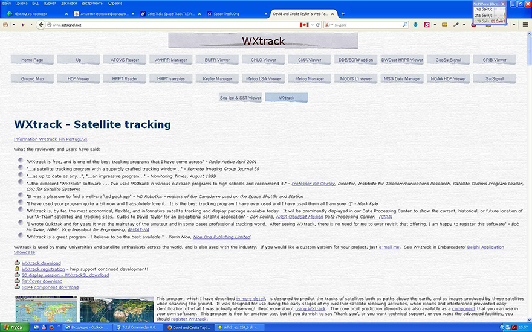Open Information WXtrack em Português link
Image resolution: width=532 pixels, height=332 pixels.
click(x=51, y=139)
